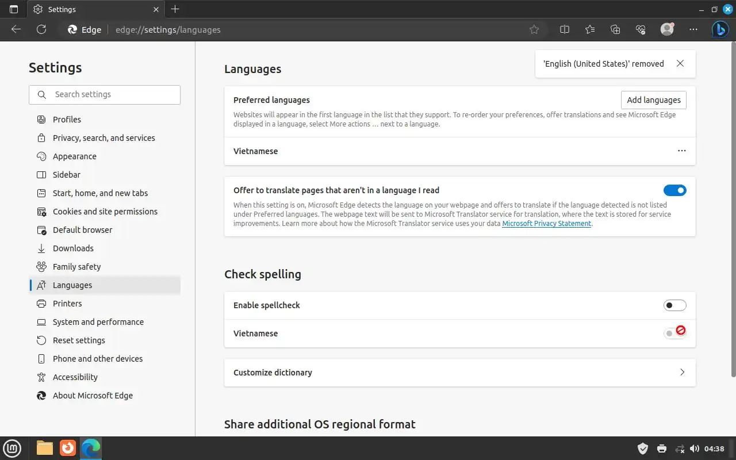Click the profile avatar icon
736x460 pixels.
(667, 29)
